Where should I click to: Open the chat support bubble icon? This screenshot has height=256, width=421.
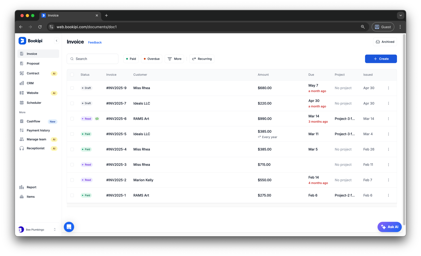point(69,227)
